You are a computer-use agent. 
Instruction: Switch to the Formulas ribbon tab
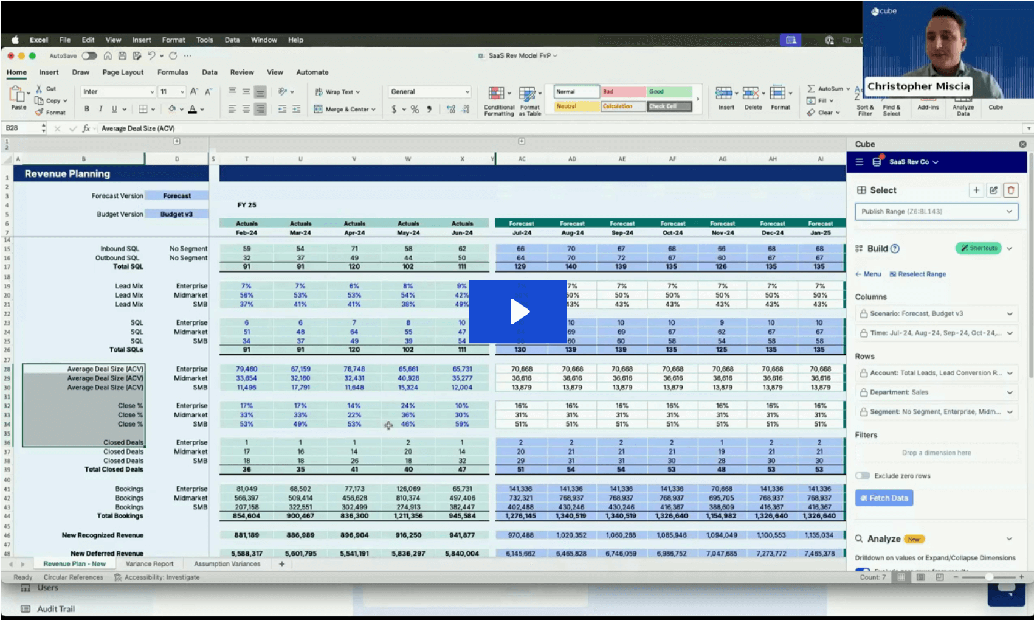click(173, 72)
